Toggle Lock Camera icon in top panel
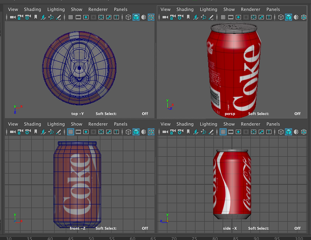Viewport: 311px width, 240px height. click(20, 17)
